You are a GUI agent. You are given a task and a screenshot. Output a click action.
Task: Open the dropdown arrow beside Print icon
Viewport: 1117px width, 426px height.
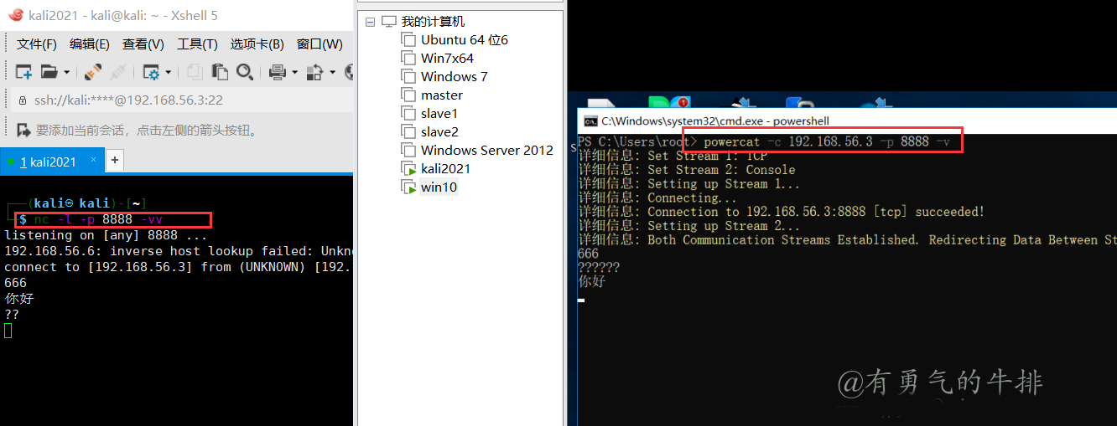click(x=294, y=73)
